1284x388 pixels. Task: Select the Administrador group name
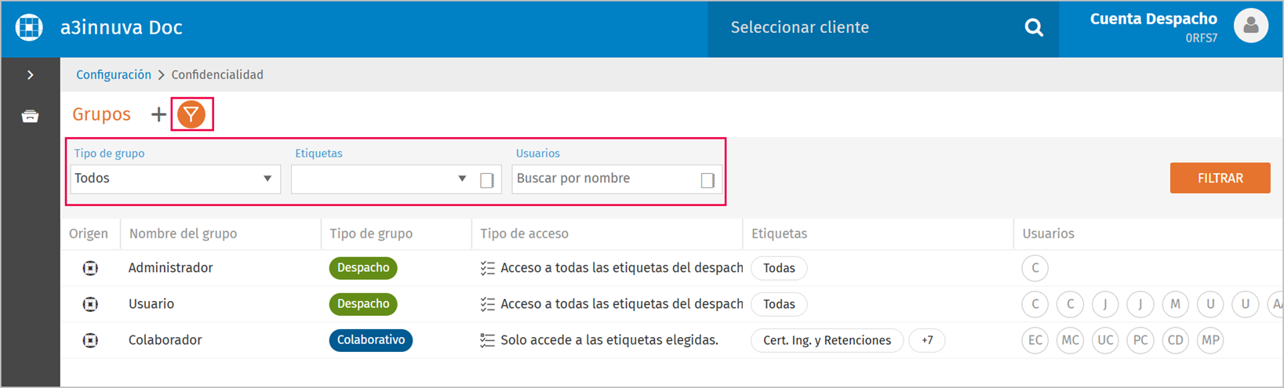pyautogui.click(x=170, y=268)
